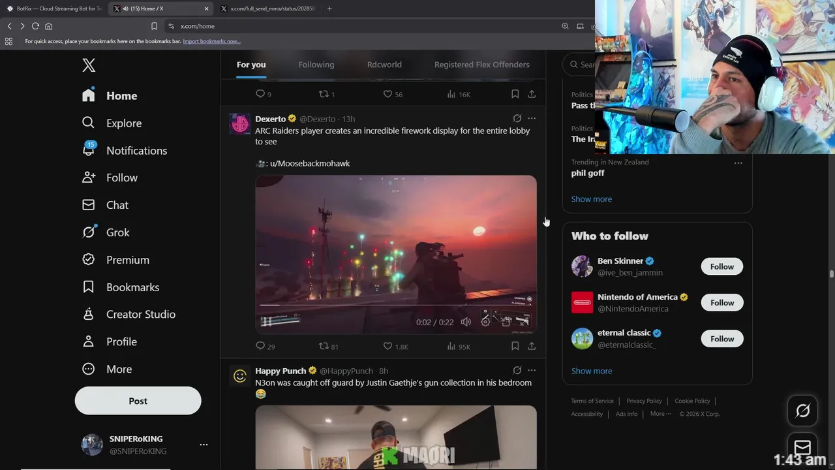Open the Chat messages page

[105, 205]
